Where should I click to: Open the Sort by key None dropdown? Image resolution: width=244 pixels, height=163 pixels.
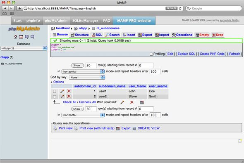(x=87, y=77)
